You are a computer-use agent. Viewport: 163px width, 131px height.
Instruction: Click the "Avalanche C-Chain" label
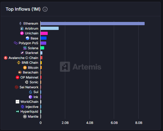point(23,58)
